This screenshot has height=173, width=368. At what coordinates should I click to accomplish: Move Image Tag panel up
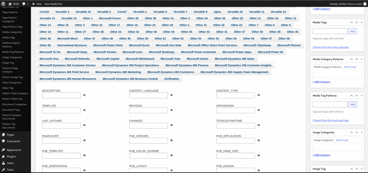pos(351,169)
